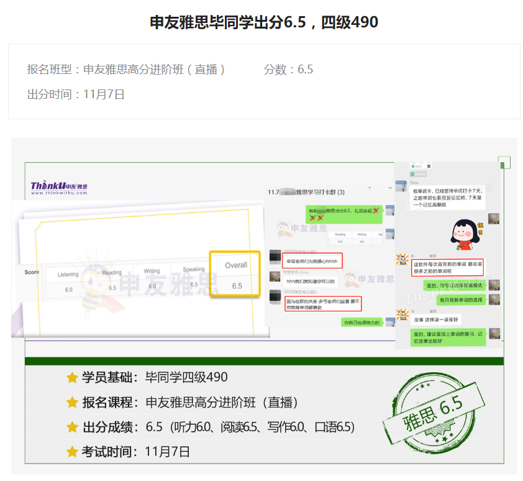Click the ThinkU 申友雅思 logo
This screenshot has width=523, height=481.
click(x=59, y=188)
